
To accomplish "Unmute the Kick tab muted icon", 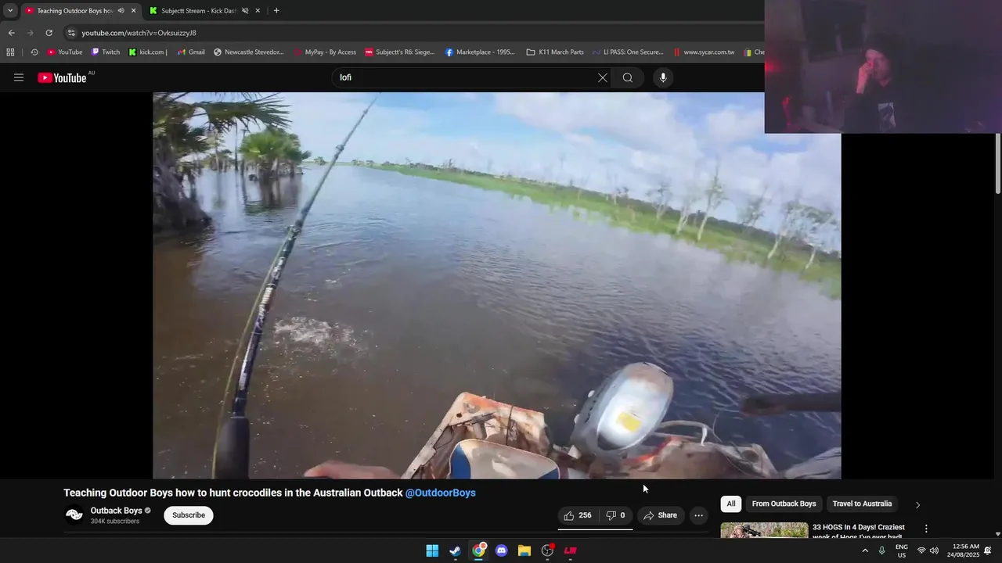I will point(245,11).
